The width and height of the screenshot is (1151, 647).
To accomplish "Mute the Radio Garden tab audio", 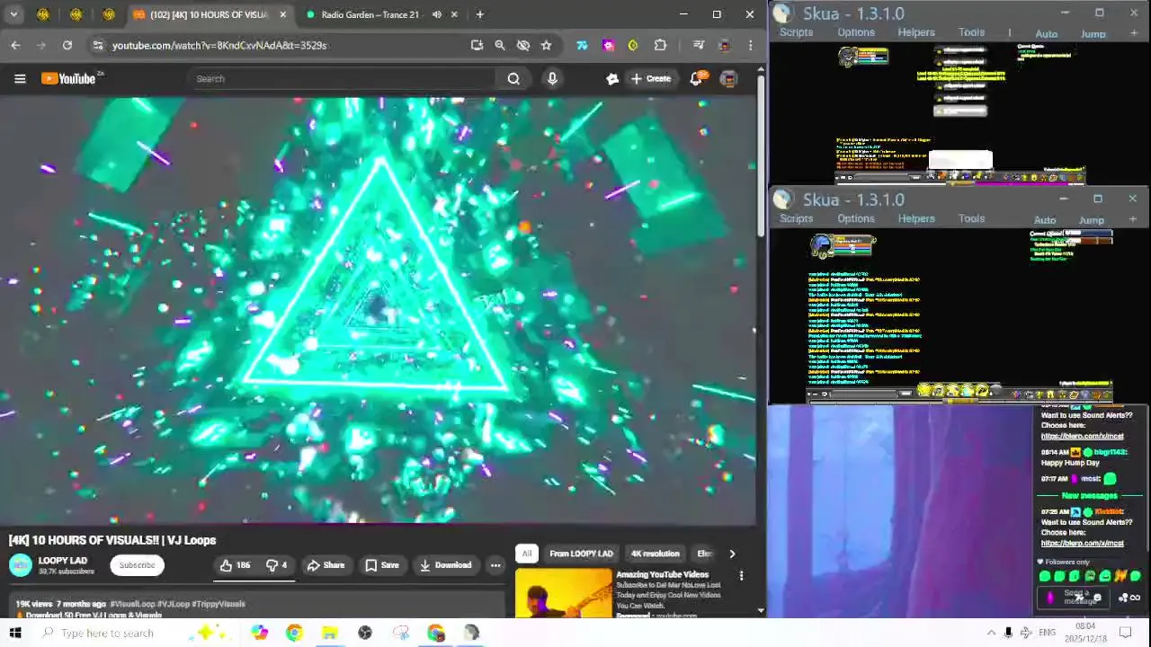I will point(436,14).
